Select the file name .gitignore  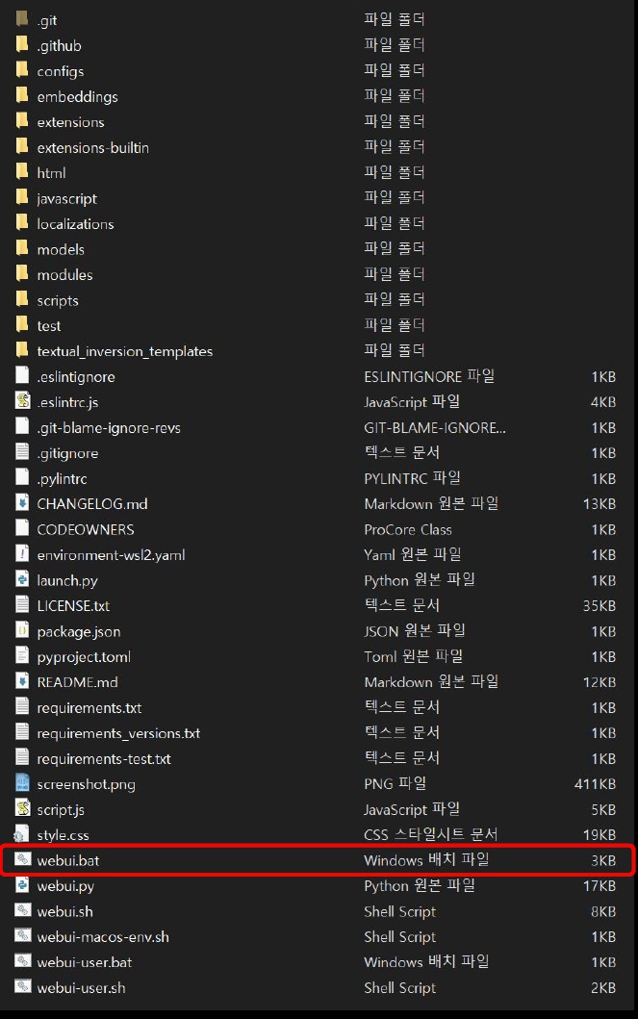(67, 453)
